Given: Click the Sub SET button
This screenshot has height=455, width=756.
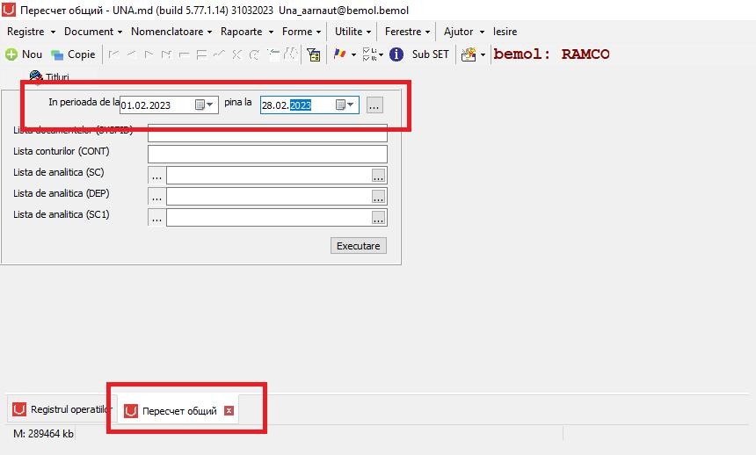Looking at the screenshot, I should tap(430, 54).
